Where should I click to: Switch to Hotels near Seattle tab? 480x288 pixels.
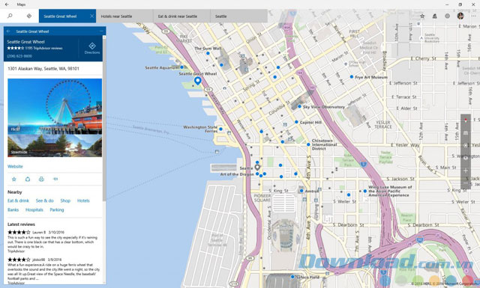tap(124, 16)
